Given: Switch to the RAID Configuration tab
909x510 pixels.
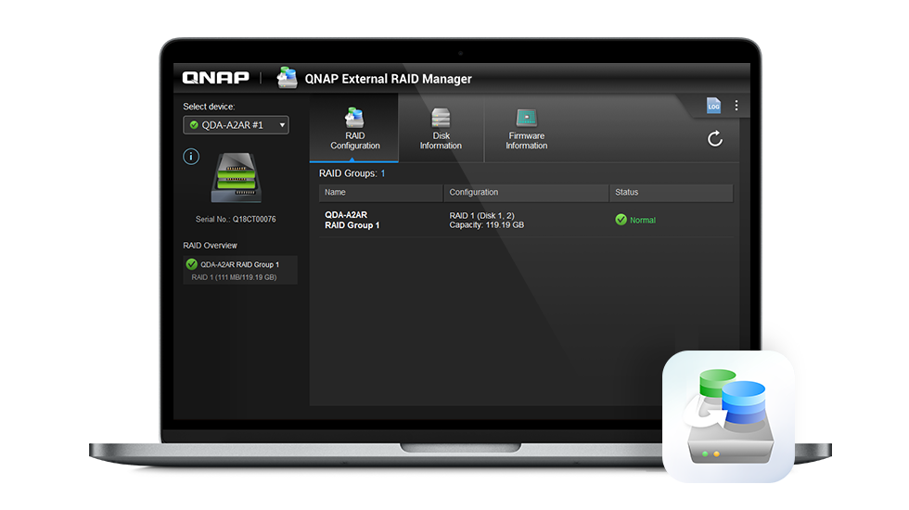Looking at the screenshot, I should pyautogui.click(x=354, y=129).
